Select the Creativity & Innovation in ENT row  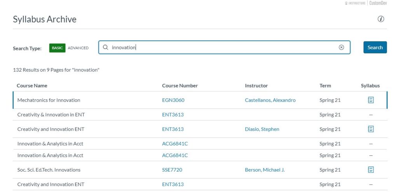(x=200, y=115)
